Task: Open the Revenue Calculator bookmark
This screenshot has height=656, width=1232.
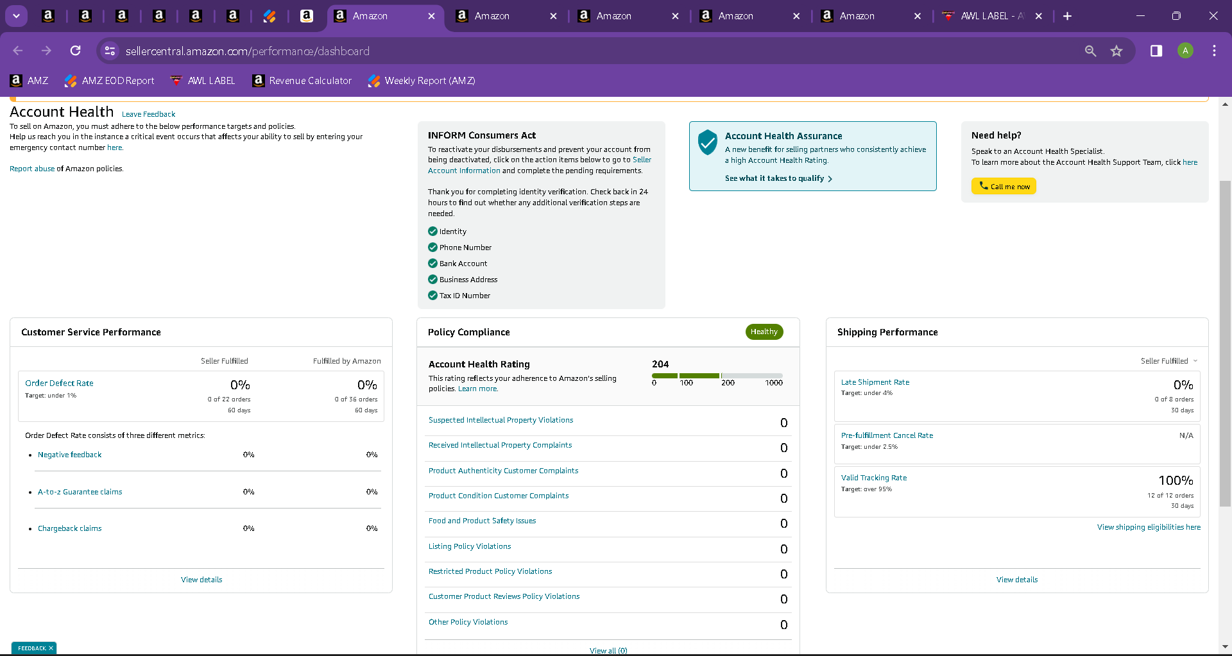Action: (x=302, y=81)
